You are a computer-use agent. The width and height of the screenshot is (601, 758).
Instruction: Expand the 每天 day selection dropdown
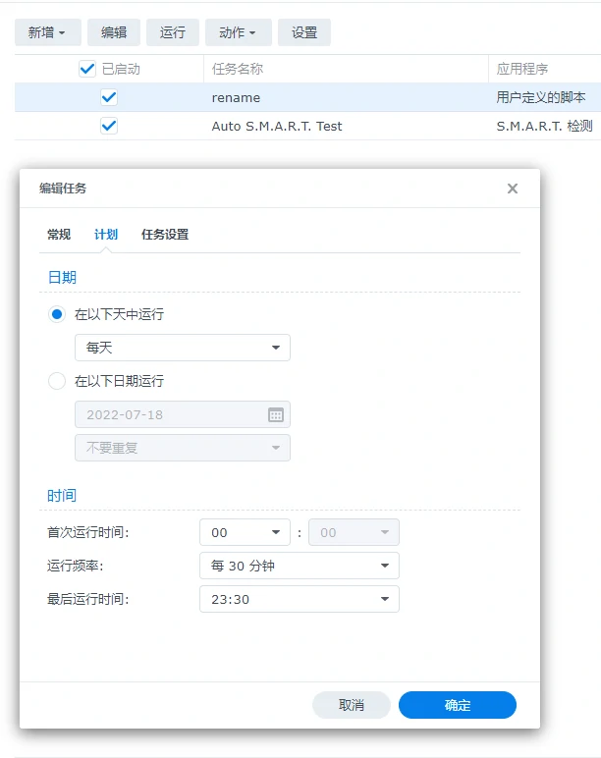[183, 348]
